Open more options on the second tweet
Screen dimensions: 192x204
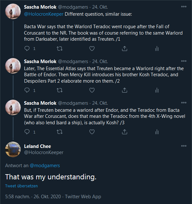pos(183,61)
